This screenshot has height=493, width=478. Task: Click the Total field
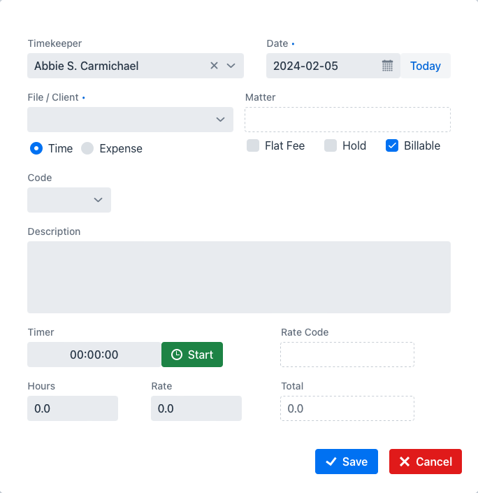coord(347,408)
